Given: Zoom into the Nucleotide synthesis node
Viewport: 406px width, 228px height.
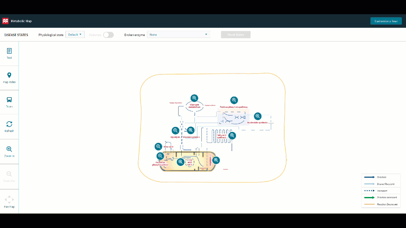Looking at the screenshot, I should (x=258, y=116).
